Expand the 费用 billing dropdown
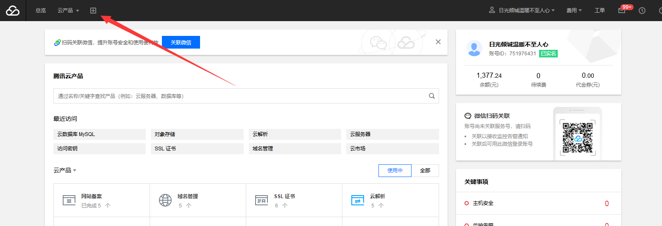 [x=574, y=11]
